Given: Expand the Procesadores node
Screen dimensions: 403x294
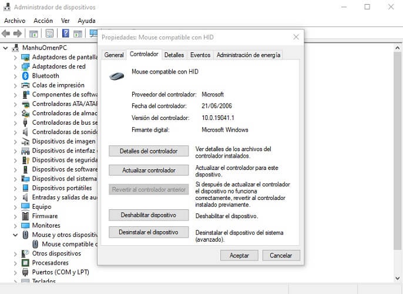Looking at the screenshot, I should [15, 263].
